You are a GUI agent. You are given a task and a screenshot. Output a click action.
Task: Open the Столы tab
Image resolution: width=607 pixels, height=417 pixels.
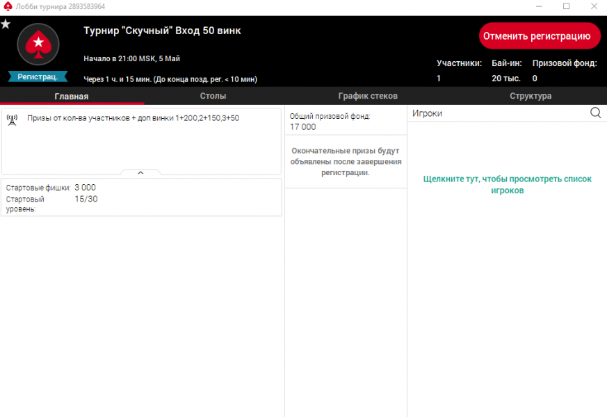point(213,96)
